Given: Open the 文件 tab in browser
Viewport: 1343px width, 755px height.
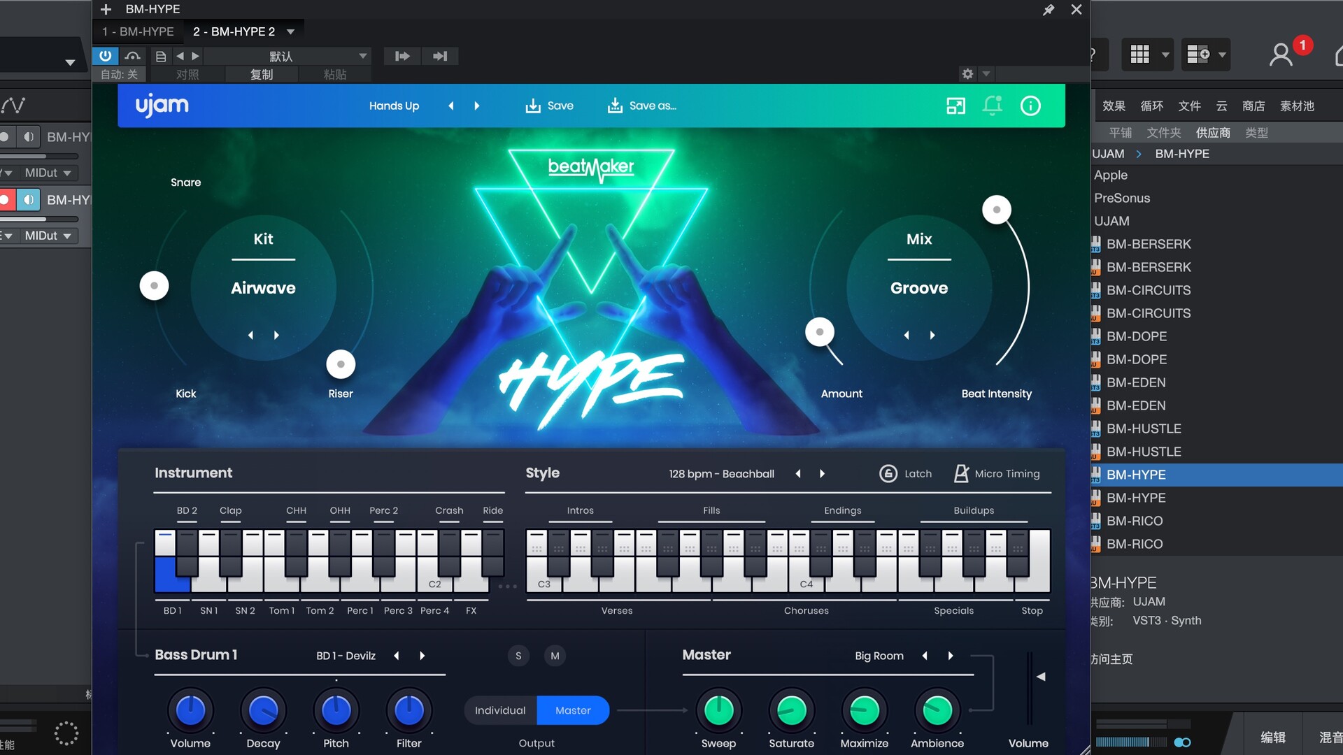Looking at the screenshot, I should [1189, 106].
